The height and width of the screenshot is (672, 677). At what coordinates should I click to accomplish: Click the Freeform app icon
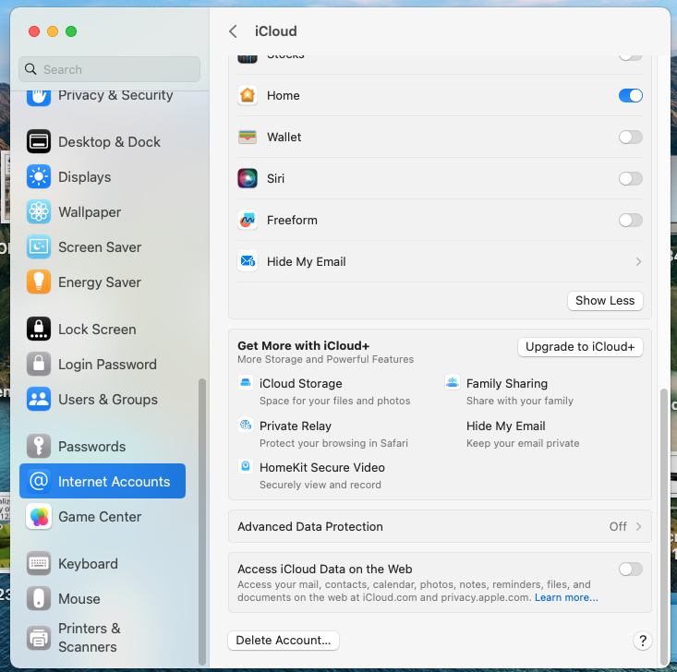pos(248,220)
